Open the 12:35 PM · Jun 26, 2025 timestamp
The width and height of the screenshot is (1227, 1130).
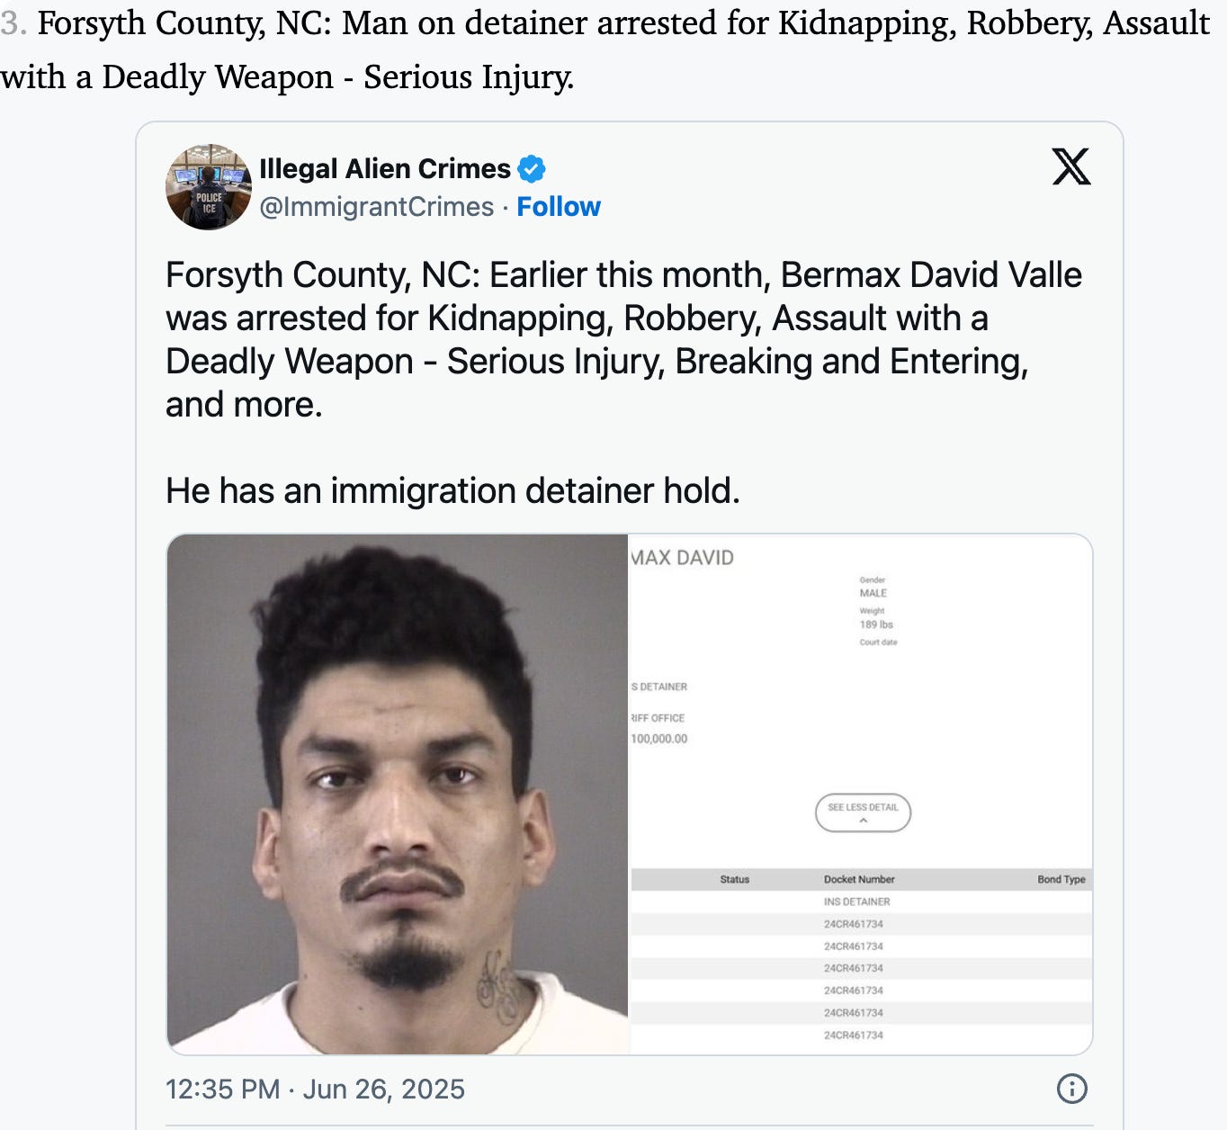(315, 1090)
